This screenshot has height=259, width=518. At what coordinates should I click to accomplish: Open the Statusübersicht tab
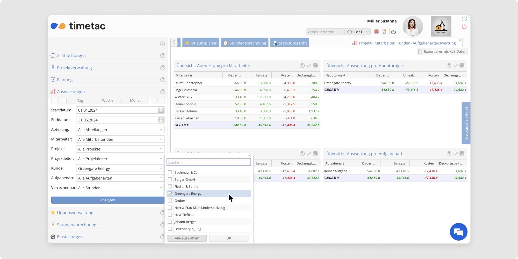[x=290, y=43]
